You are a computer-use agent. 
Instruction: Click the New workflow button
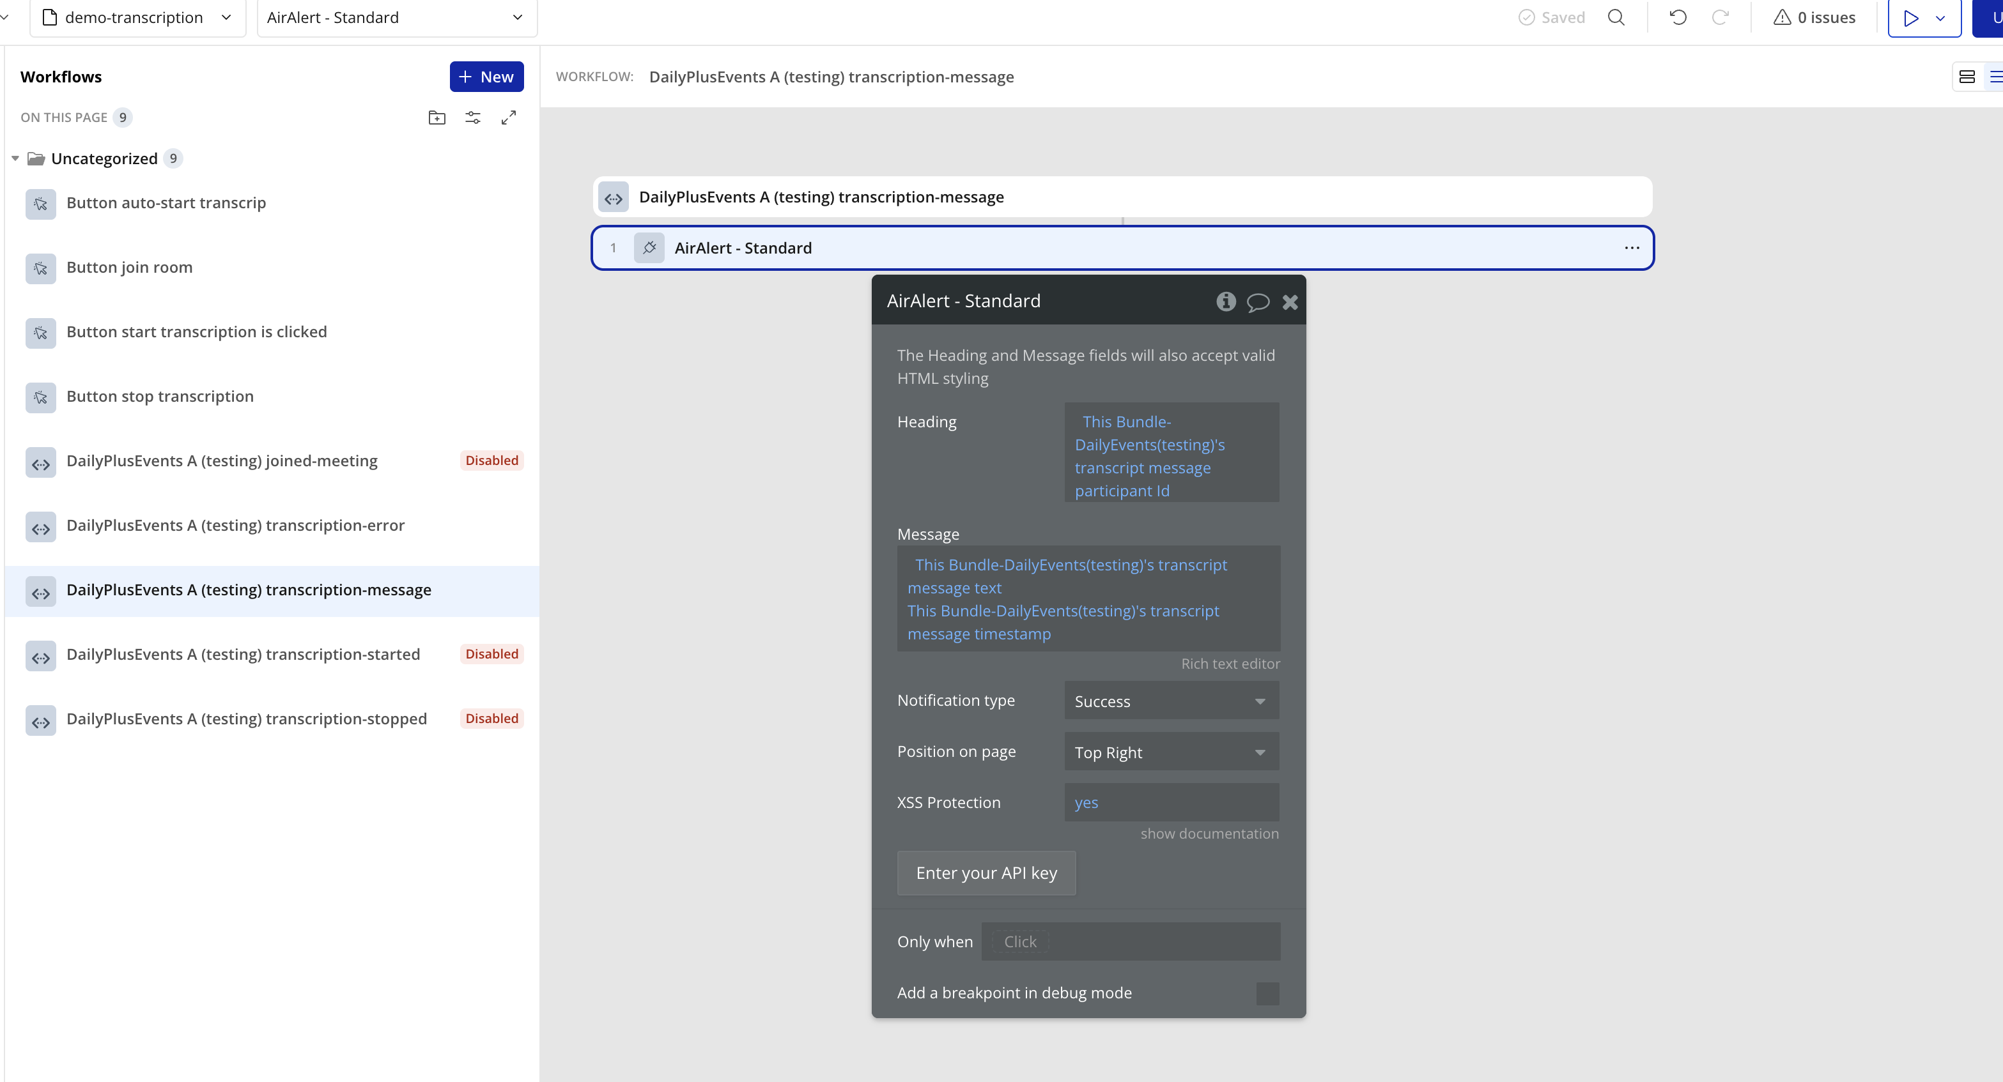[486, 77]
